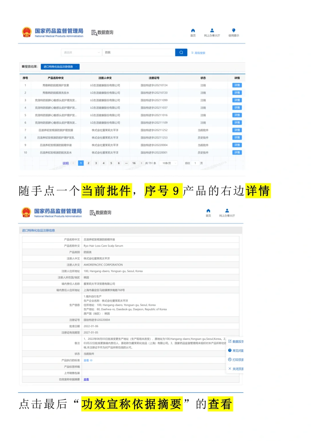Go to the previous page arrow in pagination
Screen dimensions: 311x441
(73, 163)
